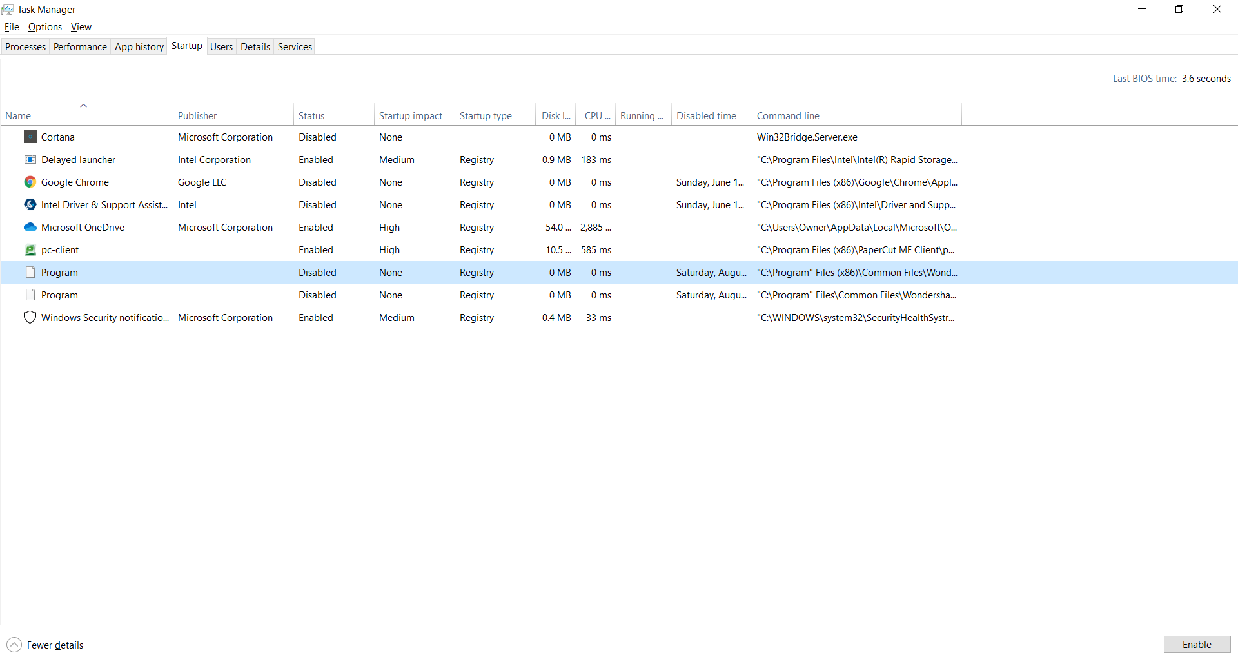Switch to the Performance tab
The height and width of the screenshot is (664, 1238).
(x=80, y=46)
